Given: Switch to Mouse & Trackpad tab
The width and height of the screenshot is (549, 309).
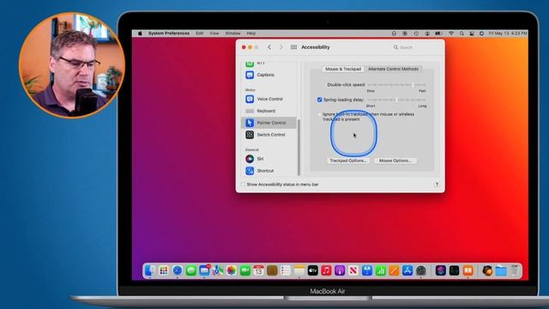Looking at the screenshot, I should coord(343,69).
